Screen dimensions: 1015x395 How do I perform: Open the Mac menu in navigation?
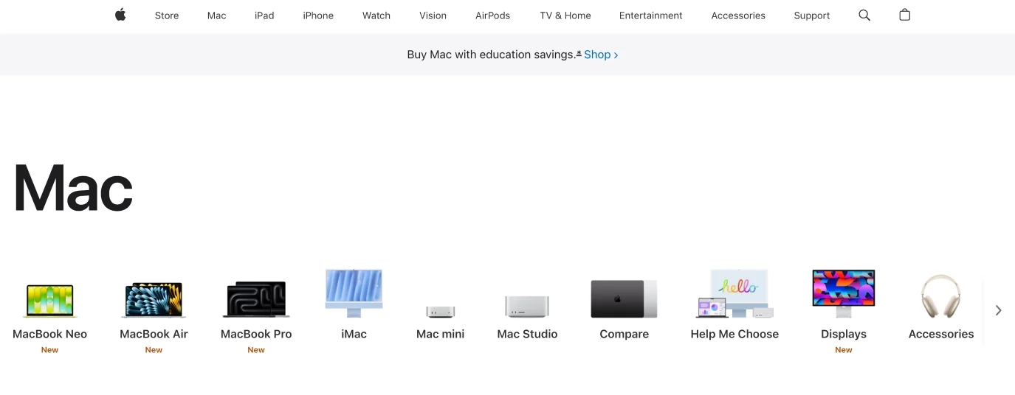217,15
